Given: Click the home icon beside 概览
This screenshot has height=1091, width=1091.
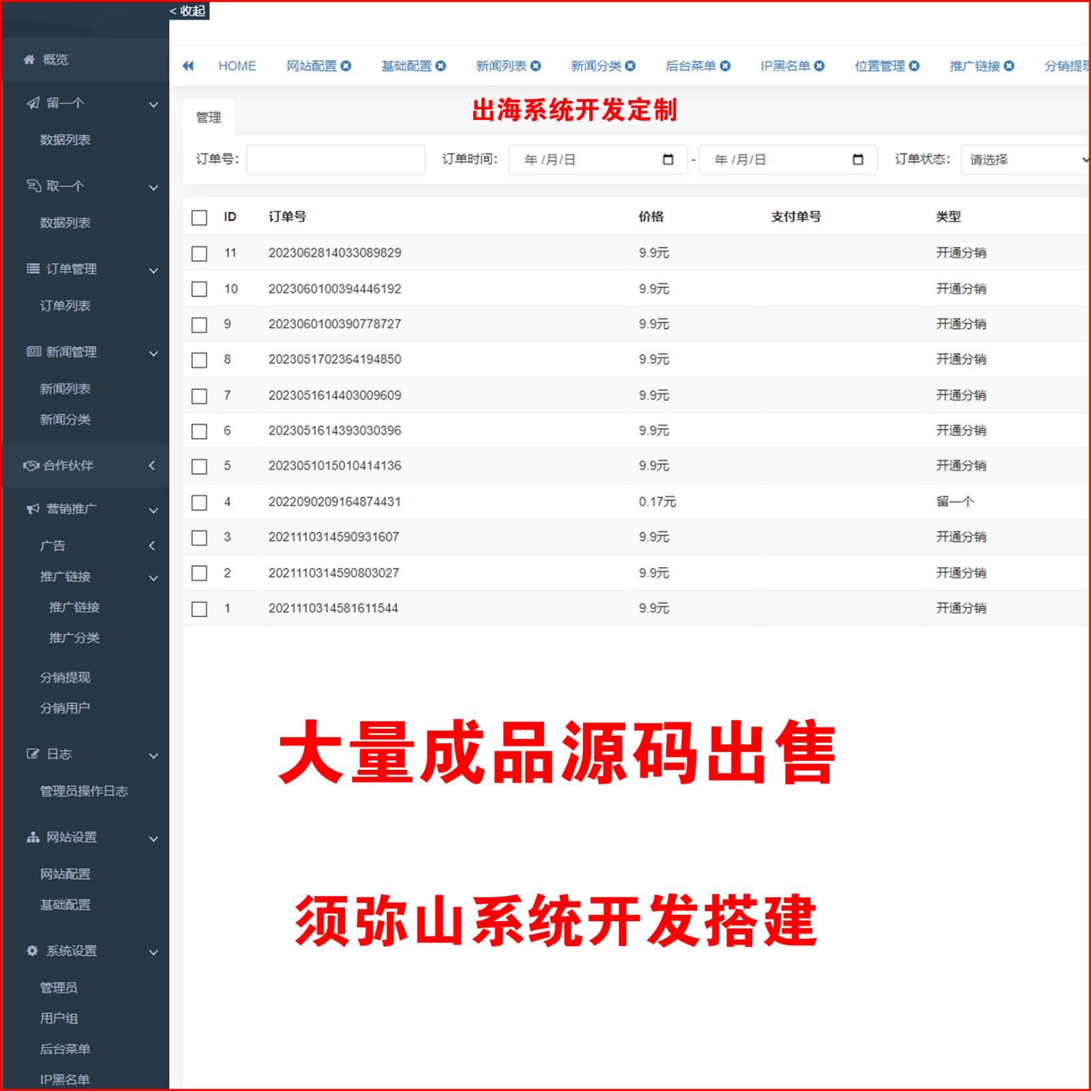Looking at the screenshot, I should [29, 60].
